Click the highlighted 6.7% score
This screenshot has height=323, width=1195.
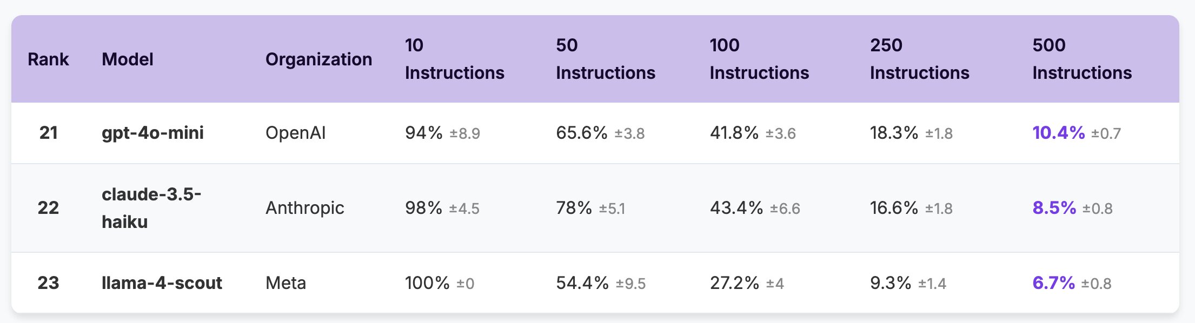[1053, 283]
